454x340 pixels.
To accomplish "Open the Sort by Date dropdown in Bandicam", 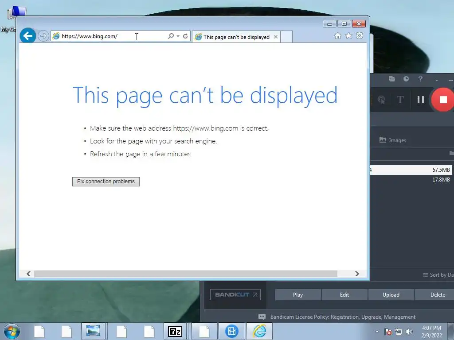I will pyautogui.click(x=438, y=275).
